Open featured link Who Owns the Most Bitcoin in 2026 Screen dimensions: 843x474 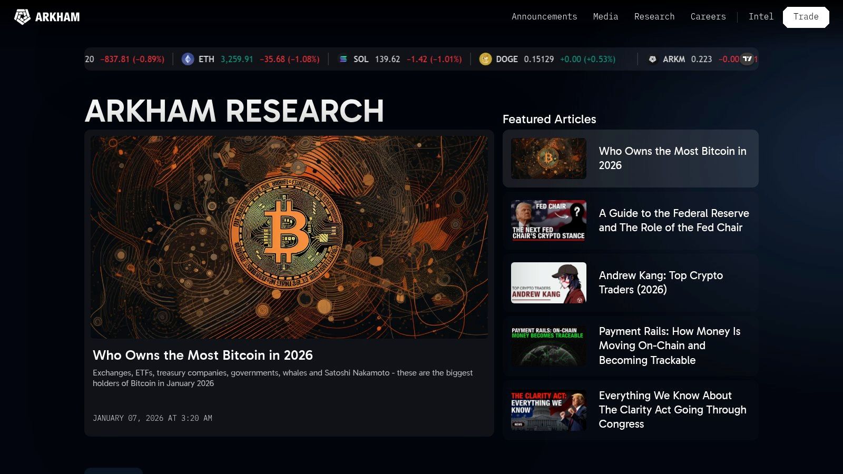[x=673, y=158]
